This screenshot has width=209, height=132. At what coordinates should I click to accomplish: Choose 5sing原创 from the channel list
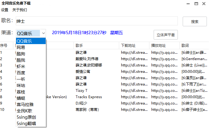coord(31,117)
